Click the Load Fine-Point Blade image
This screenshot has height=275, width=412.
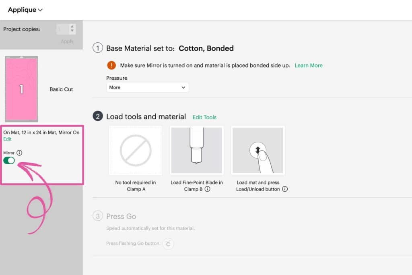[197, 150]
